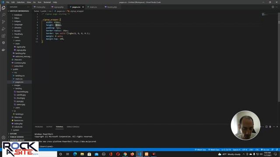Expand the Database folder
The height and width of the screenshot is (157, 280).
click(18, 15)
